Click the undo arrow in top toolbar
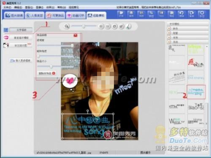 181,14
